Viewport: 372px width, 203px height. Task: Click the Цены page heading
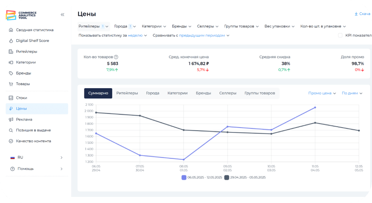coord(87,14)
